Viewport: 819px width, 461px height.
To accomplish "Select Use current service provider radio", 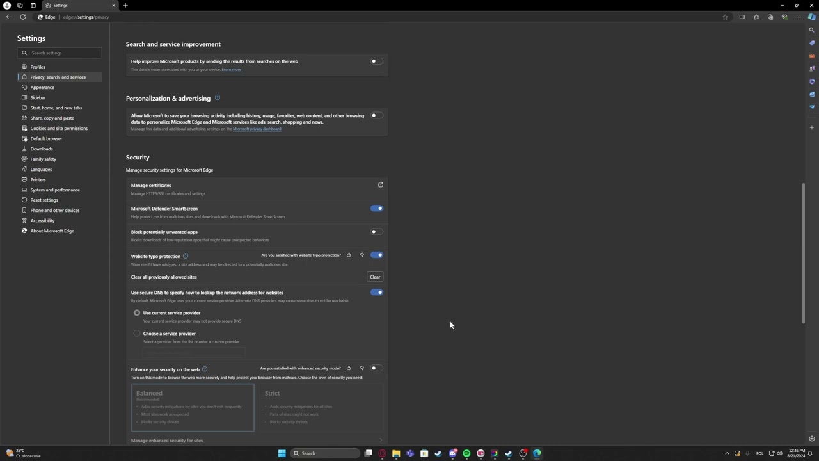I will pos(137,313).
